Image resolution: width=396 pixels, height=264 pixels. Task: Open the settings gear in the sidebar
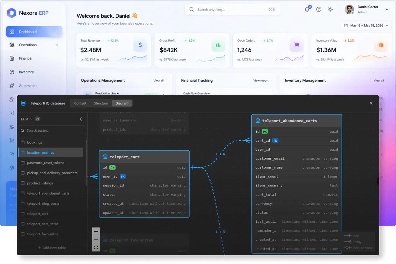12,168
